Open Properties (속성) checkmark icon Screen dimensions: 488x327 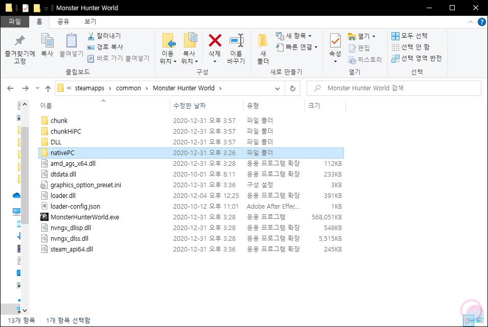tap(335, 41)
